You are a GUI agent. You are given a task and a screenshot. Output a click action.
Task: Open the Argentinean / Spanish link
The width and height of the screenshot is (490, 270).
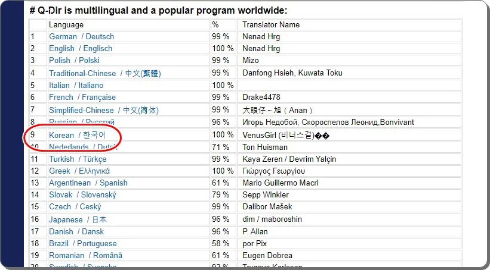click(x=88, y=183)
